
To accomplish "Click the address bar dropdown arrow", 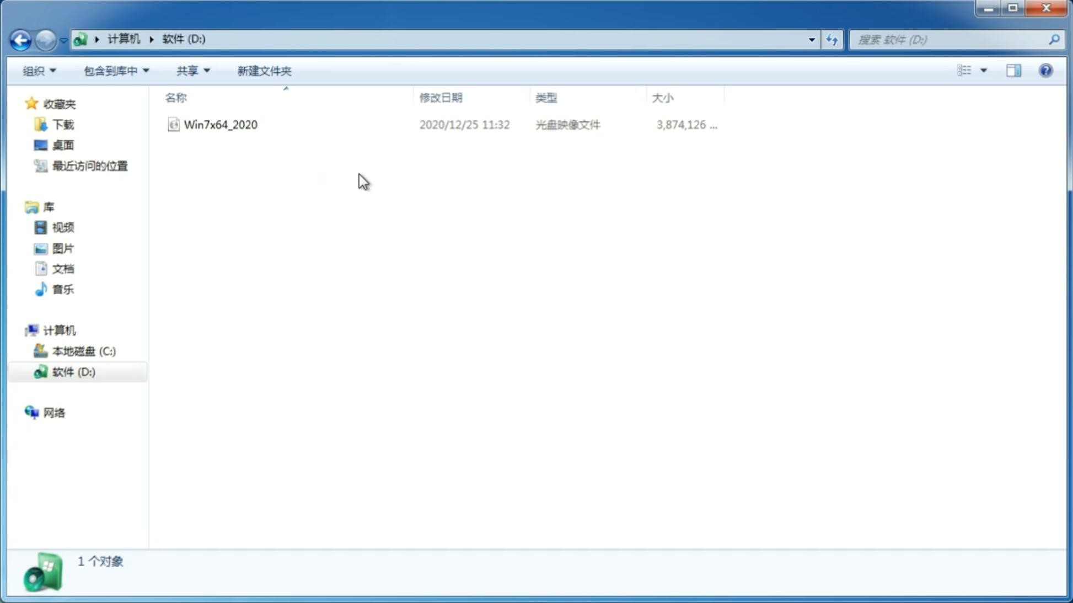I will [x=811, y=38].
